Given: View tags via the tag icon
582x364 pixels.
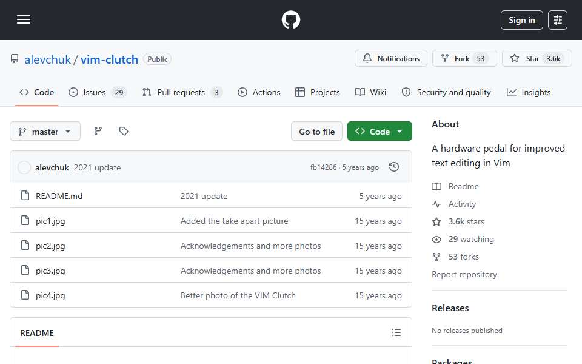Looking at the screenshot, I should pos(124,131).
